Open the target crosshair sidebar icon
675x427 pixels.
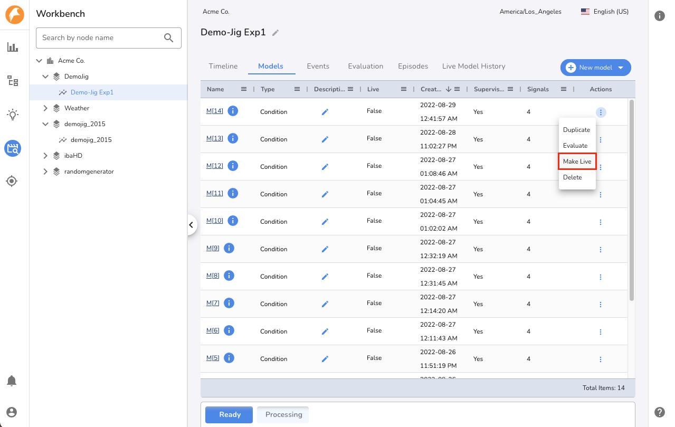pyautogui.click(x=12, y=182)
